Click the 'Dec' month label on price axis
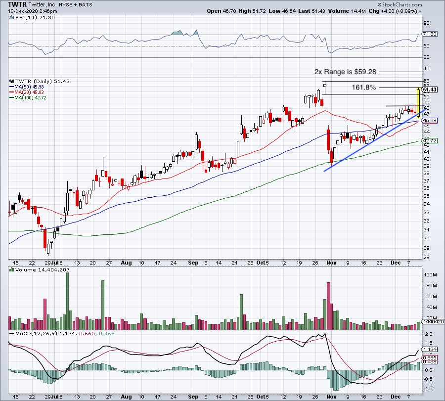Screen dimensions: 445x401 click(396, 263)
